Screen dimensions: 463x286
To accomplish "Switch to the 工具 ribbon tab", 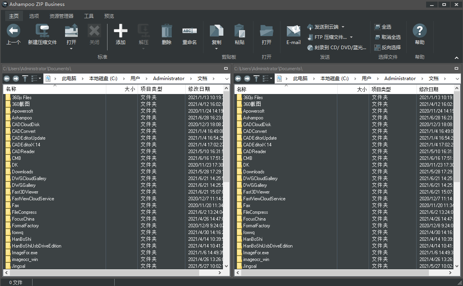I will pyautogui.click(x=89, y=16).
